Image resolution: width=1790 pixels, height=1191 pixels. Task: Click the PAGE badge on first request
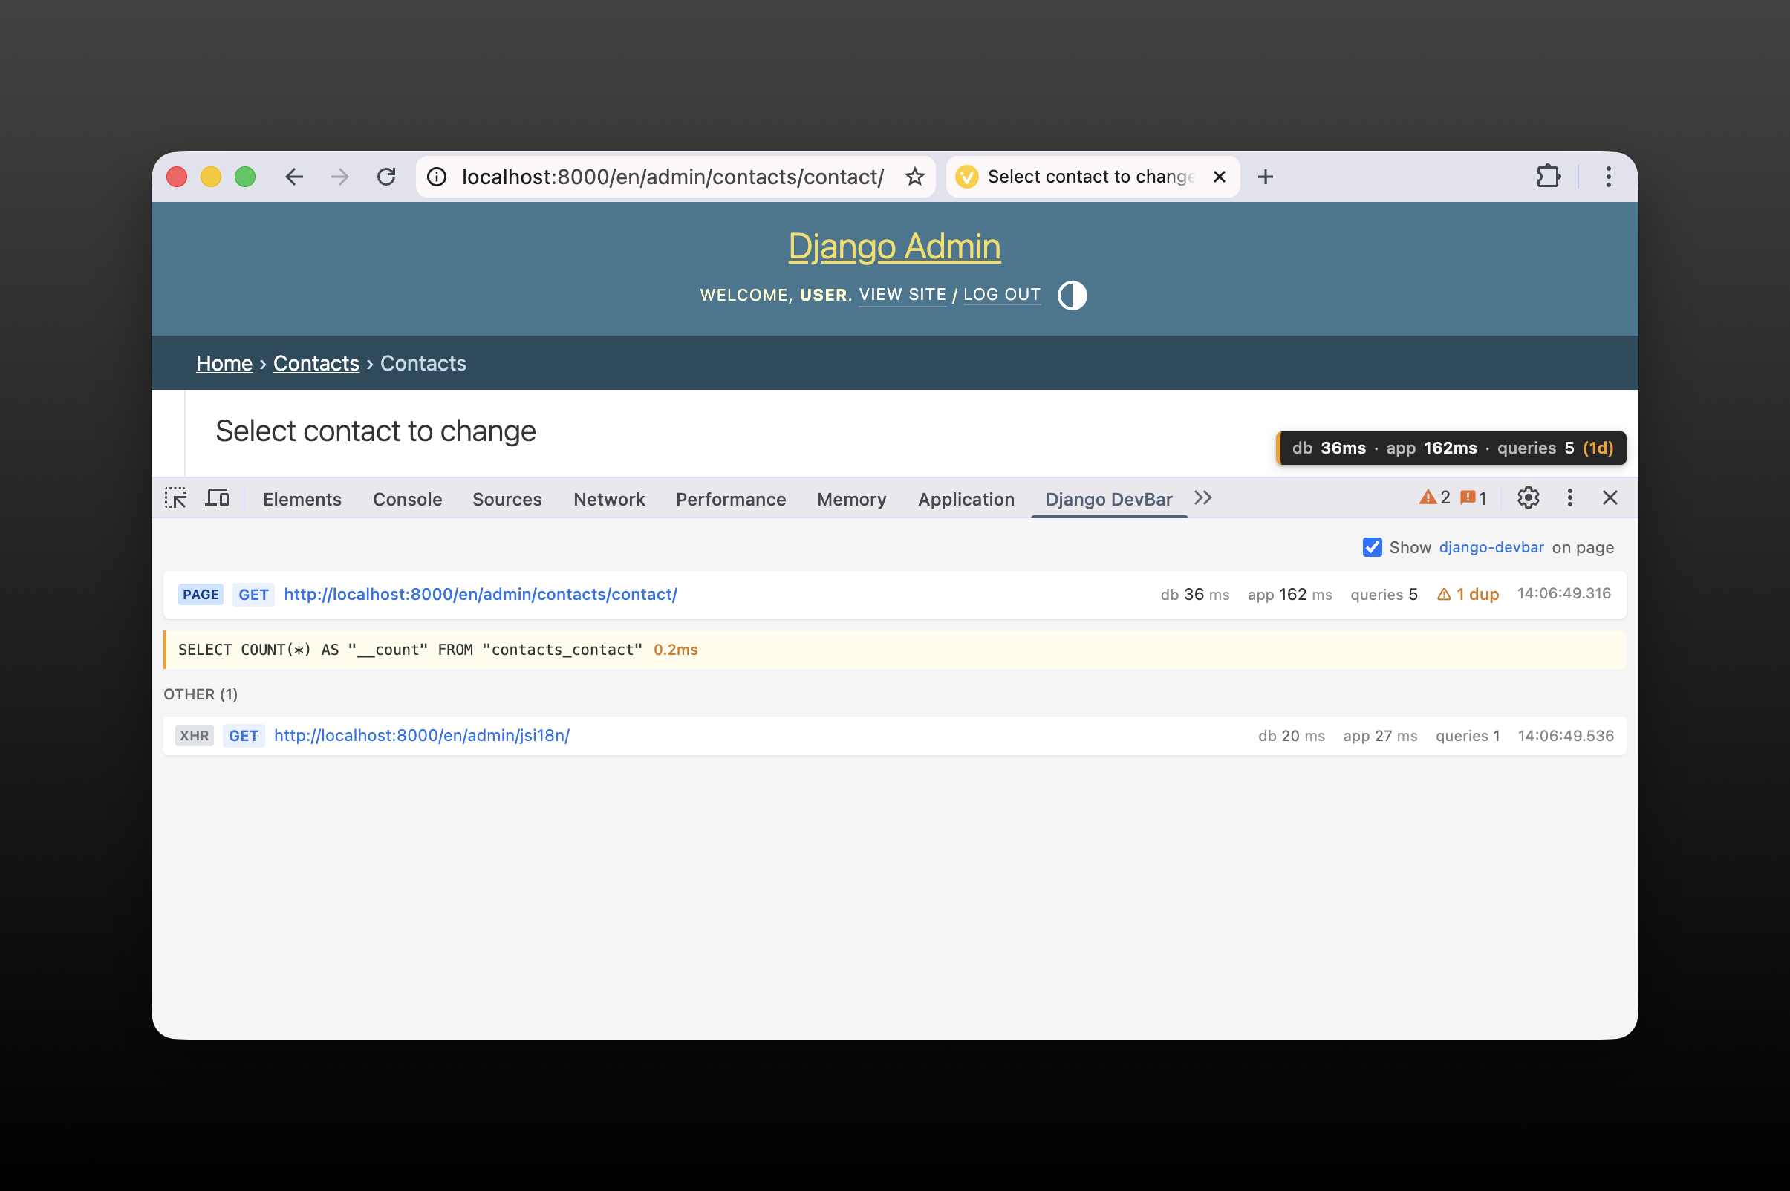[201, 595]
